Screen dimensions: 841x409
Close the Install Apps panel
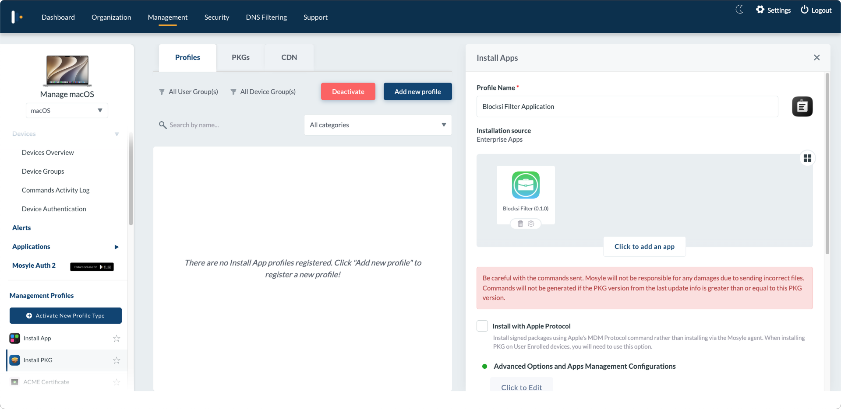pyautogui.click(x=817, y=58)
